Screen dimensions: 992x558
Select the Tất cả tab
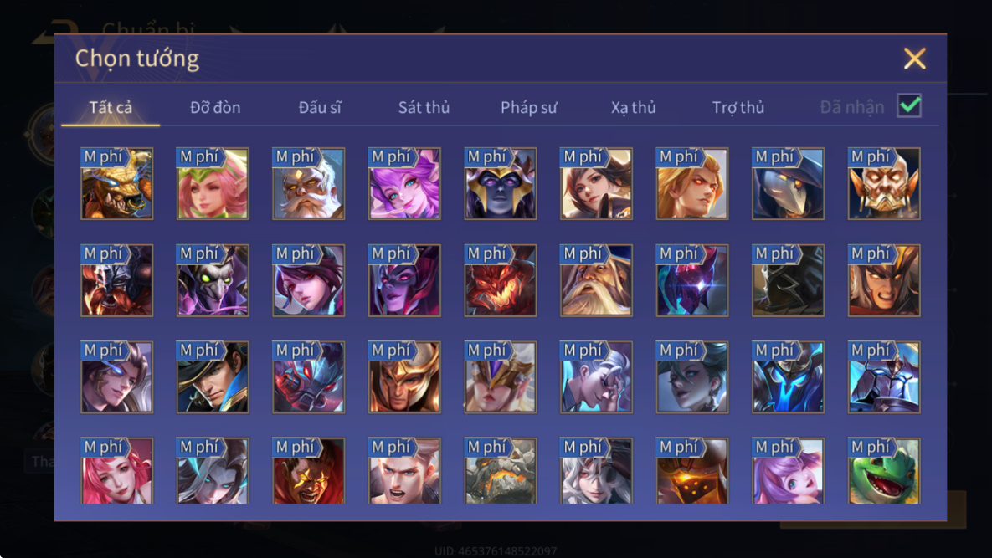(111, 107)
